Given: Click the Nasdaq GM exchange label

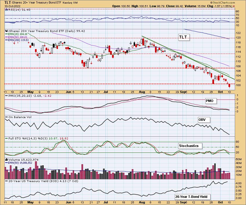Looking at the screenshot, I should tap(70, 3).
